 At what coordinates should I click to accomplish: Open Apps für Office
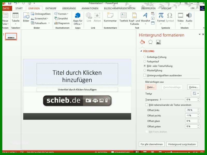point(78,19)
